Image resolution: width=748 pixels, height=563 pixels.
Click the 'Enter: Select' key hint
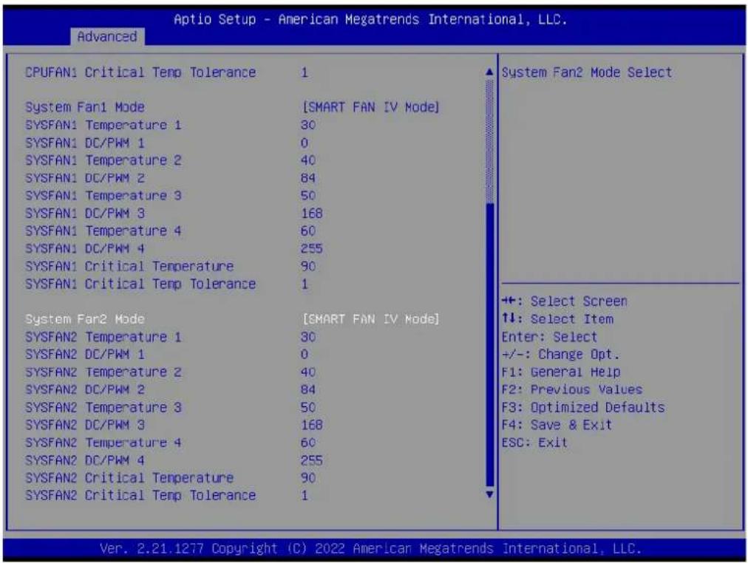549,337
